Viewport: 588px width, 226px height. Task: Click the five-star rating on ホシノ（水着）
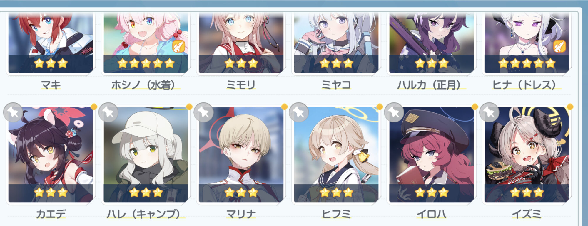(146, 63)
